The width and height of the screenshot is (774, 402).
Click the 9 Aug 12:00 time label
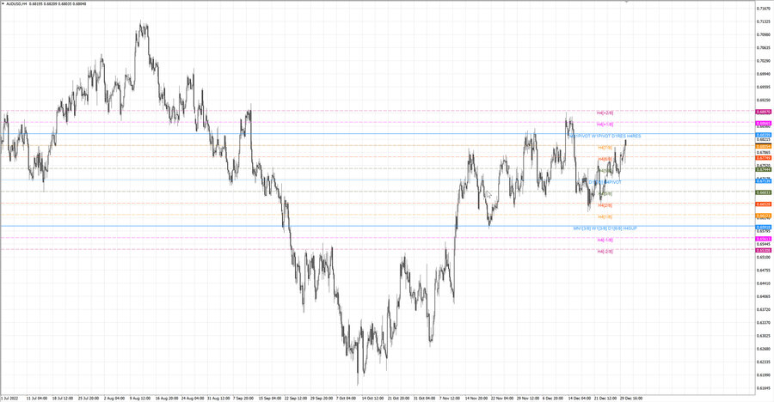click(x=139, y=398)
